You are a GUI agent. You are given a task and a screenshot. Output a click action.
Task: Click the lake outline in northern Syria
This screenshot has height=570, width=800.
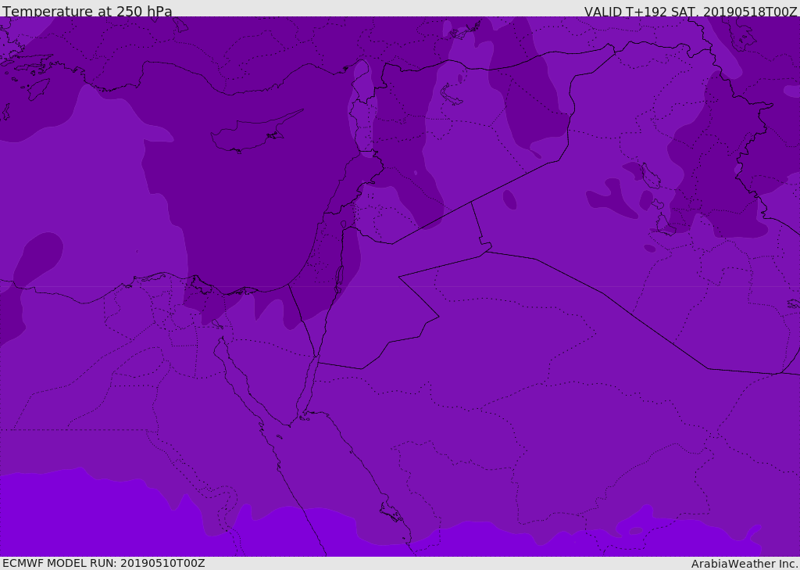tap(451, 95)
